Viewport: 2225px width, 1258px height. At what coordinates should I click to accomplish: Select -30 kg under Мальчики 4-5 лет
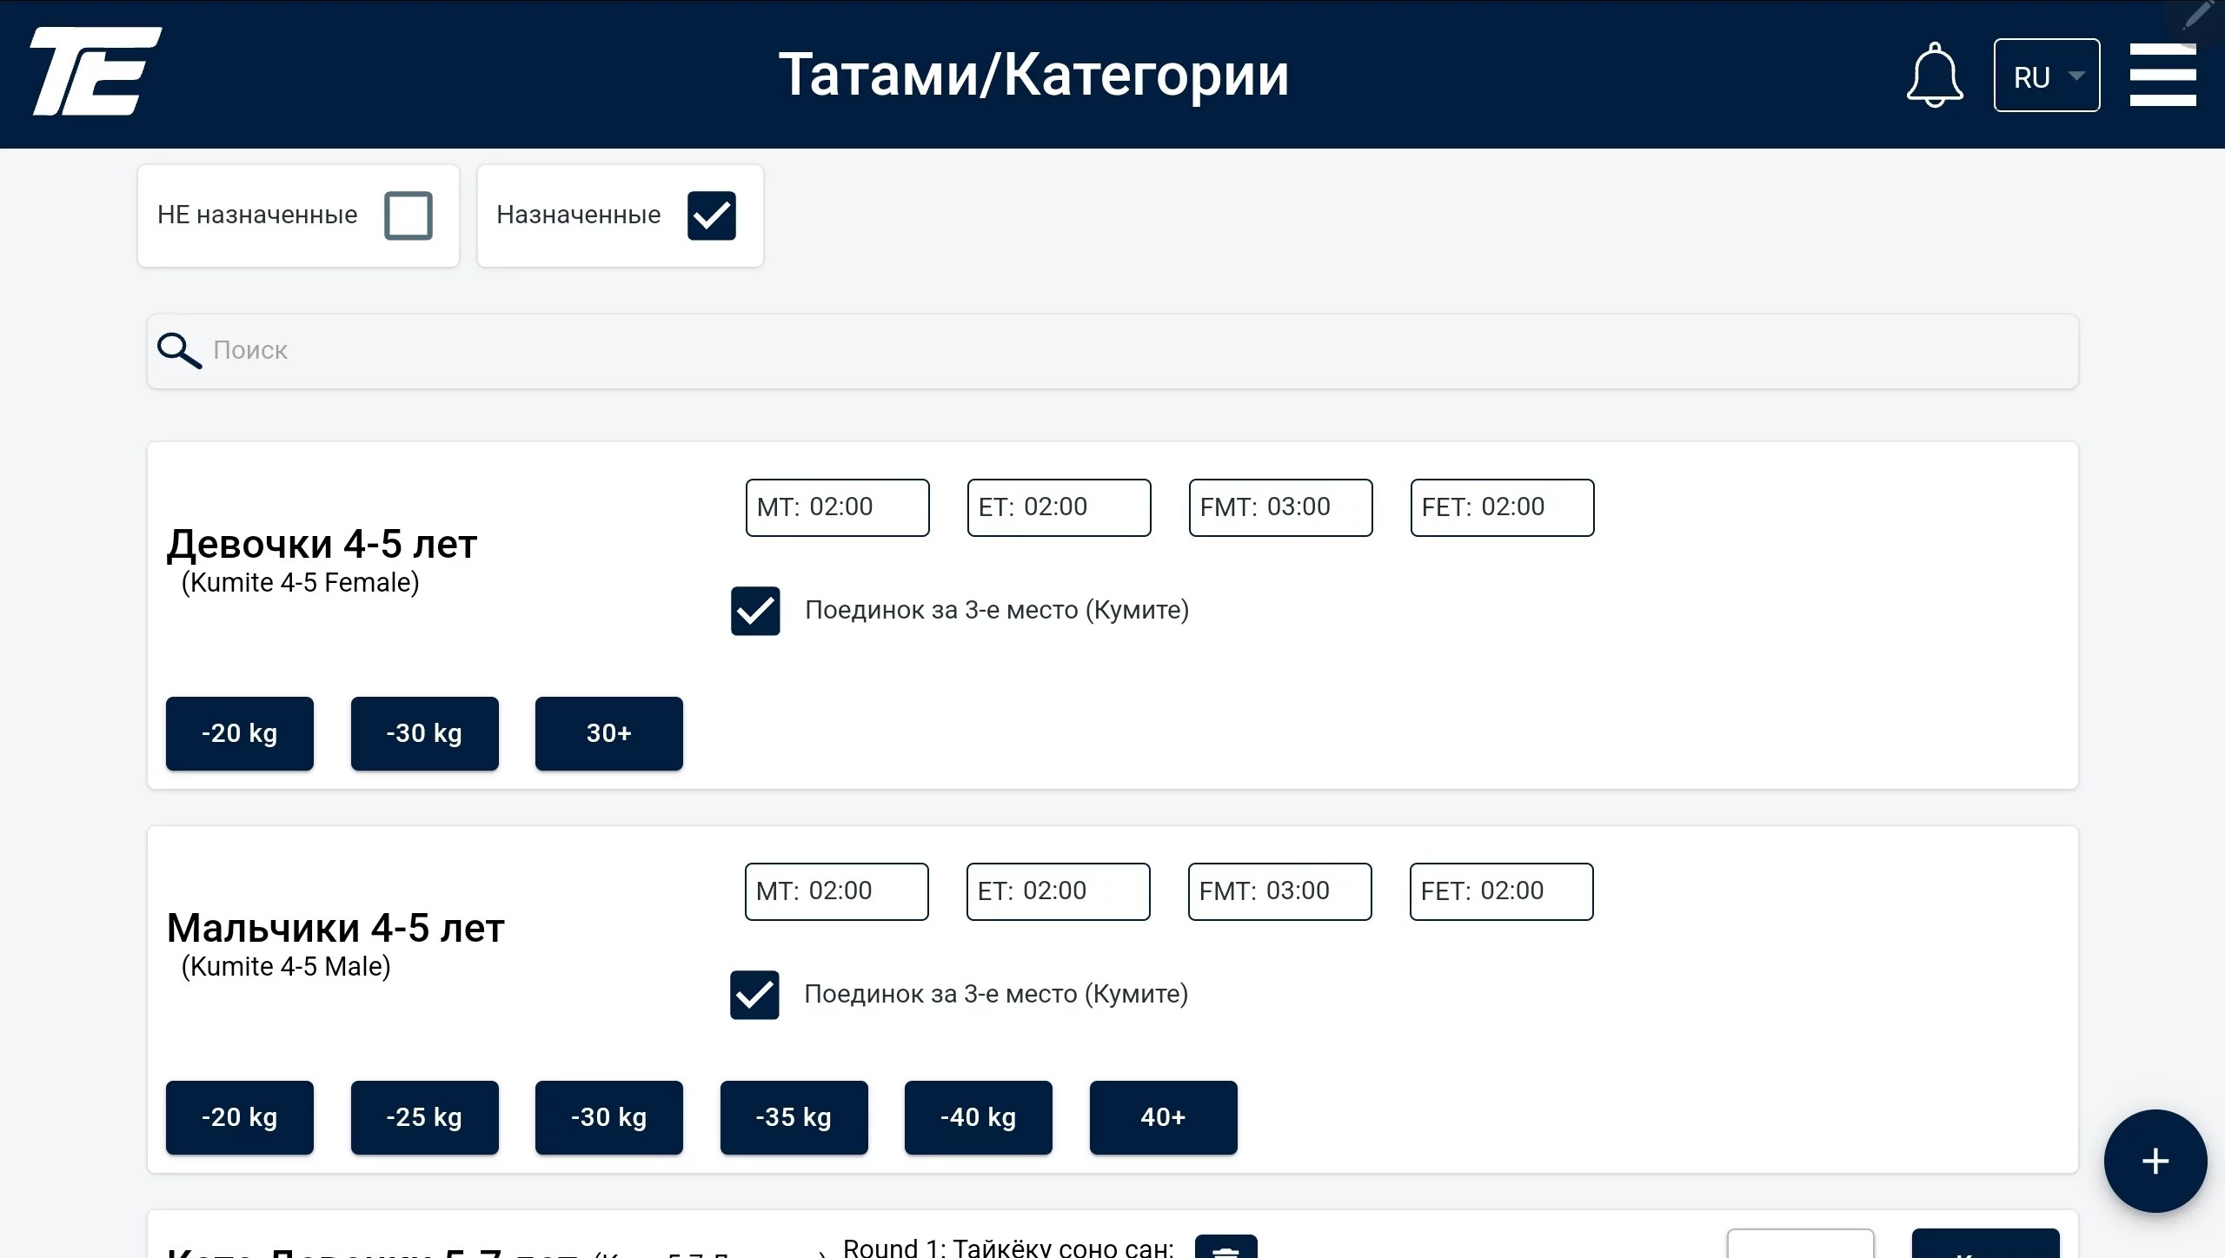609,1117
